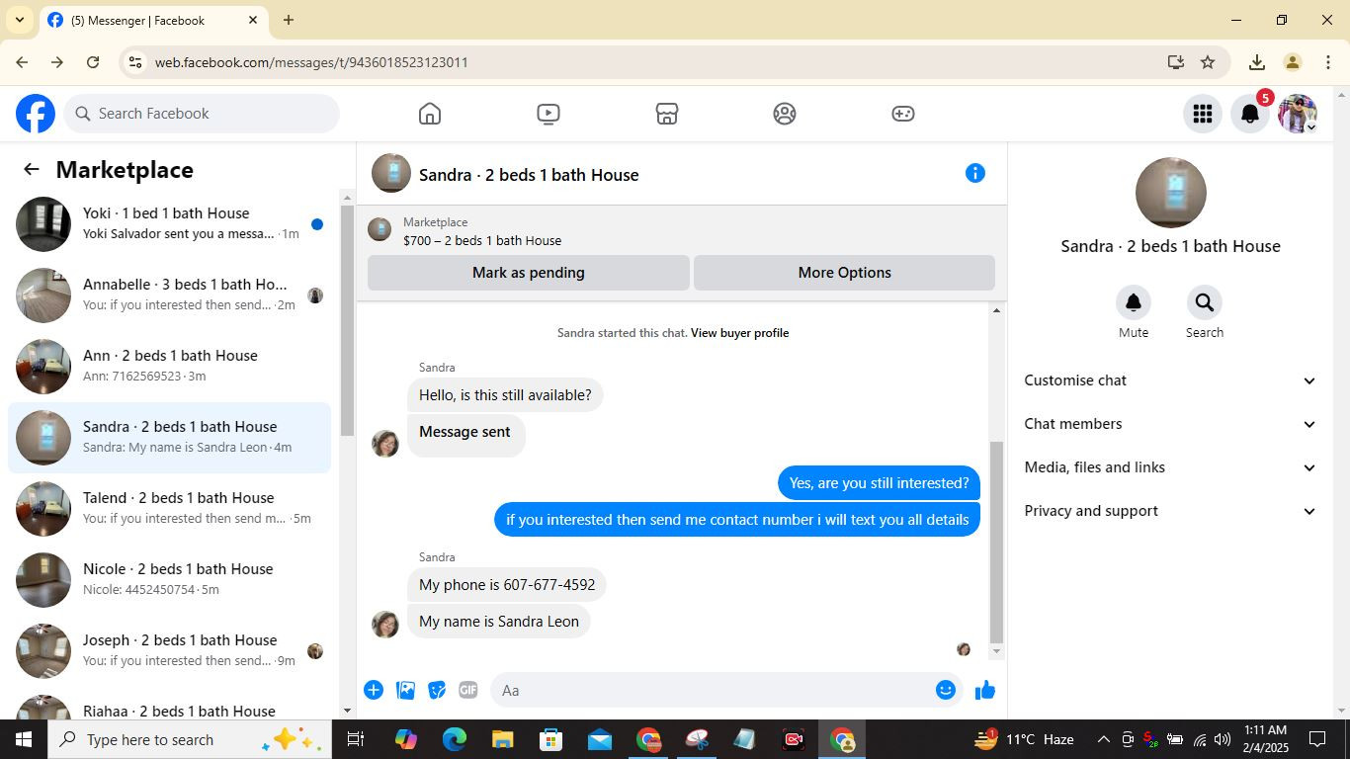Image resolution: width=1350 pixels, height=759 pixels.
Task: Choose a GIF icon
Action: tap(468, 690)
